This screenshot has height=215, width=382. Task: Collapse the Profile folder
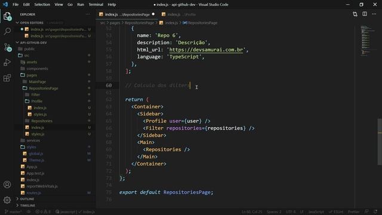coord(36,101)
